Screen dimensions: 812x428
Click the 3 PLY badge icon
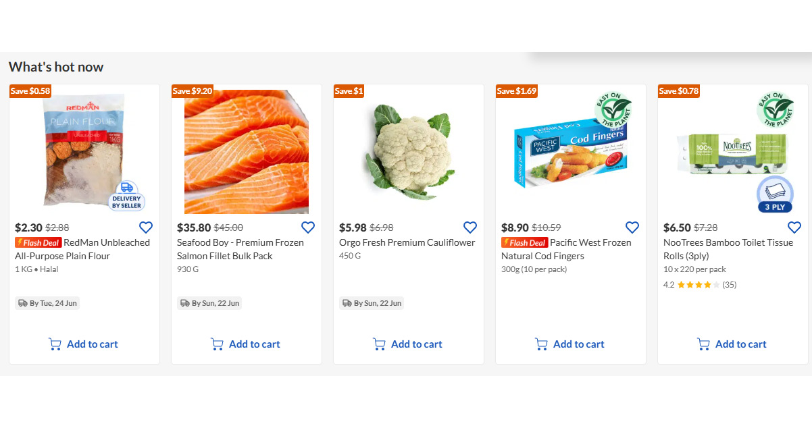[774, 194]
